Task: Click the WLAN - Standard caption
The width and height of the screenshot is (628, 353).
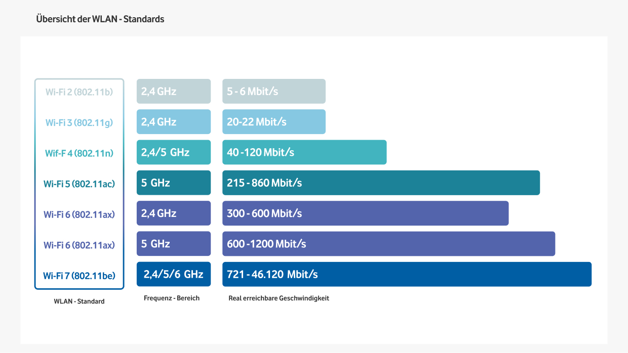Action: coord(79,301)
